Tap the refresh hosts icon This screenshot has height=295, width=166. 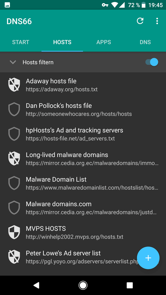[140, 21]
